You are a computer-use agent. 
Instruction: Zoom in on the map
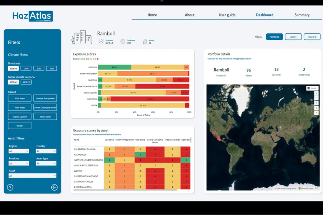point(317,94)
